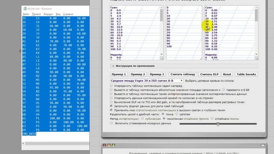
Task: Open the Вид menu in Notepad
Action: [x=58, y=14]
